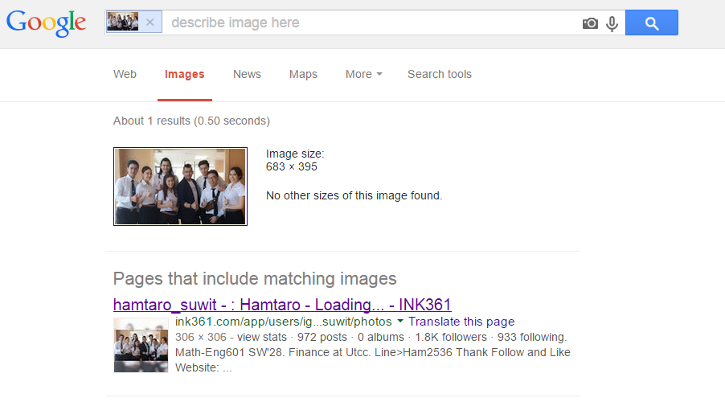Click uploaded image chip in search box
Viewport: 725px width, 402px height.
(x=122, y=22)
